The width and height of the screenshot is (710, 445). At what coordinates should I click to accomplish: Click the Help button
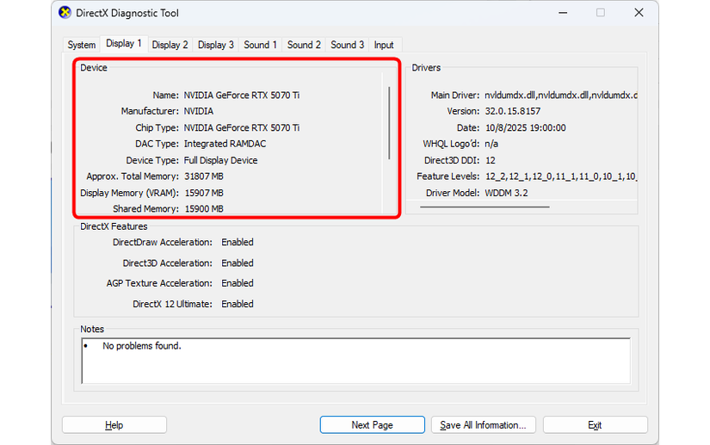pos(114,425)
